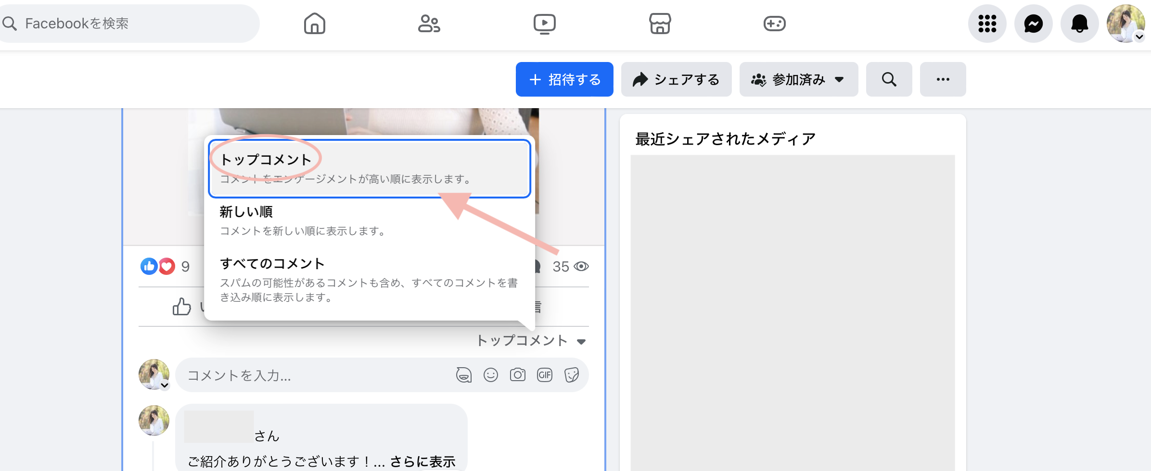This screenshot has width=1151, height=471.
Task: Collapse the トップコメント sort dropdown below post
Action: click(531, 341)
